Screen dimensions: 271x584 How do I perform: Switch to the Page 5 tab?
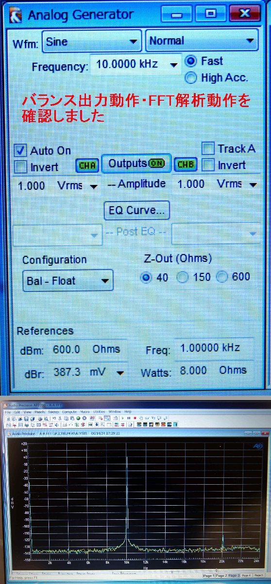tap(259, 576)
